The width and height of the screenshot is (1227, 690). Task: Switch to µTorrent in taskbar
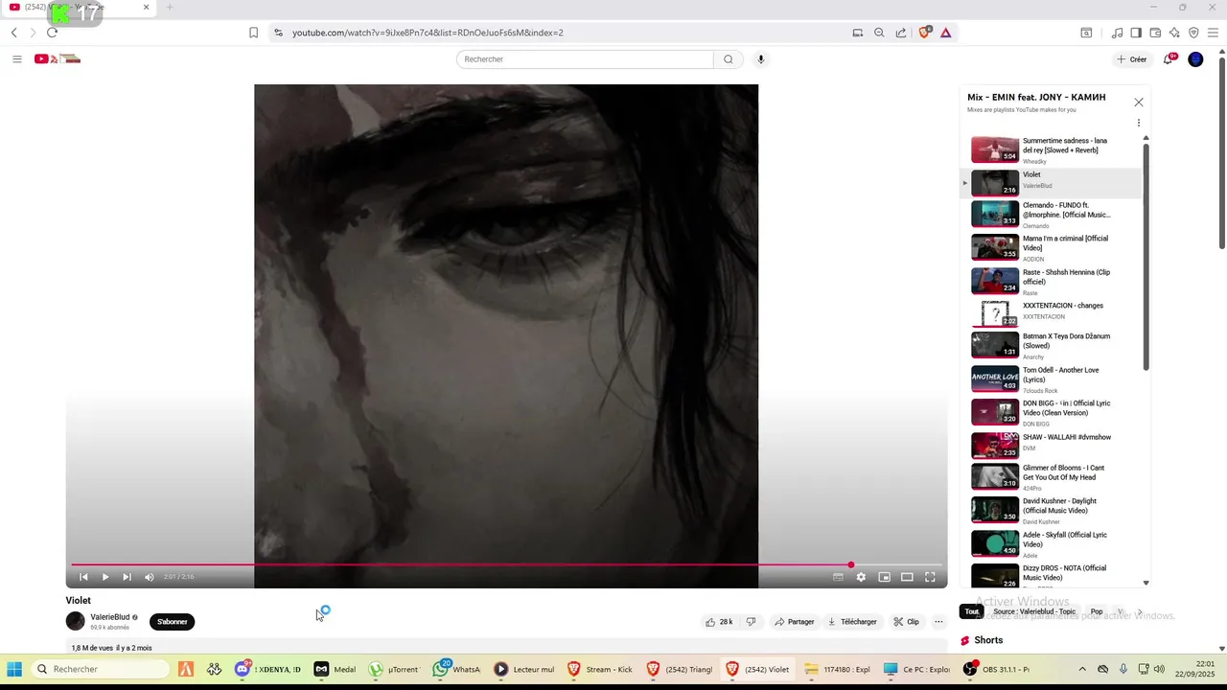click(x=396, y=669)
